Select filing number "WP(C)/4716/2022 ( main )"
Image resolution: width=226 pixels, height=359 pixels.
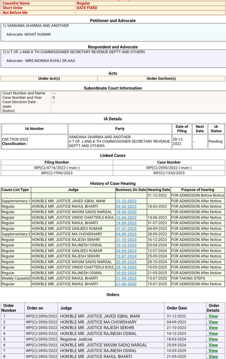click(57, 168)
